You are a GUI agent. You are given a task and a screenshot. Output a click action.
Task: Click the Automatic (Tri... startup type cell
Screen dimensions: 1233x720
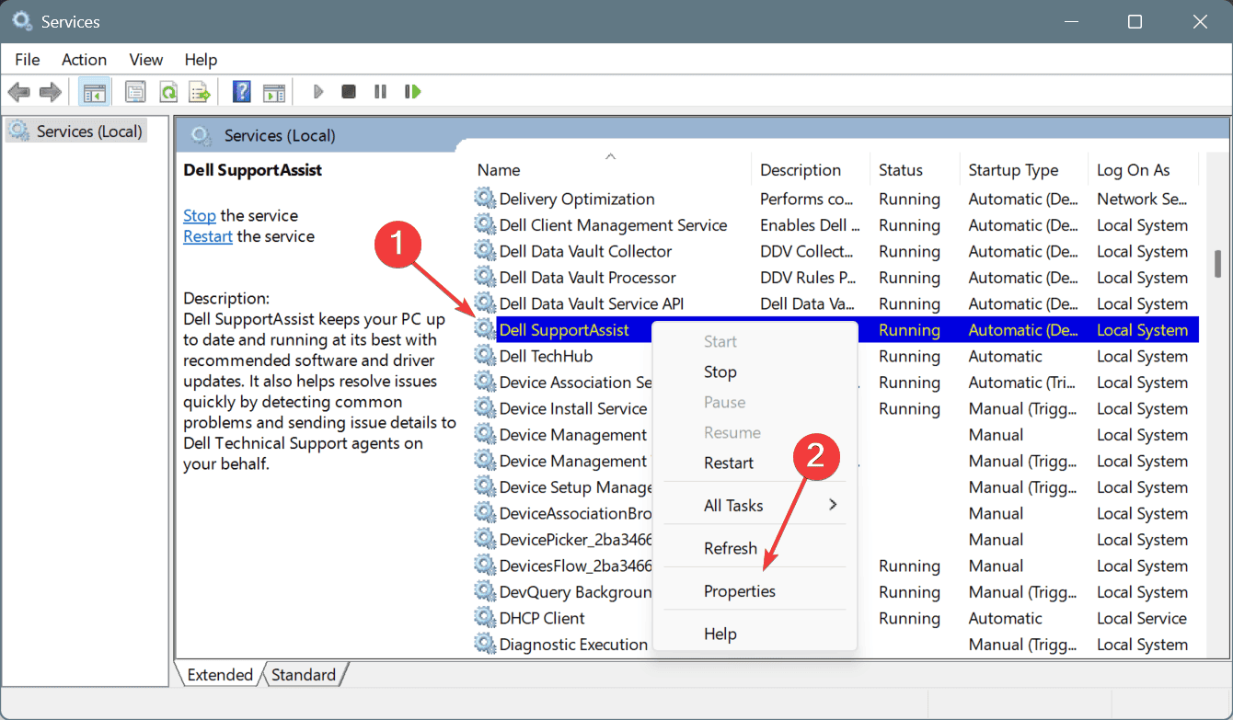pos(1023,383)
